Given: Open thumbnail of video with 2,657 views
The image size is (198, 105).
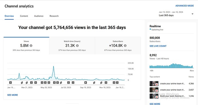Looking at the screenshot, I should [154, 90].
